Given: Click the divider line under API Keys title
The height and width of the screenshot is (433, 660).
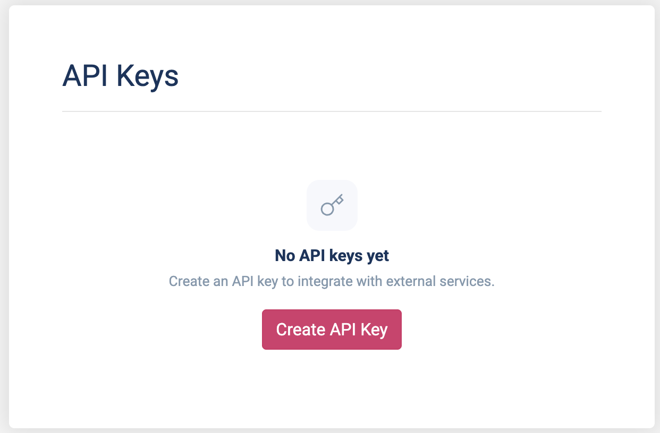Looking at the screenshot, I should 332,111.
